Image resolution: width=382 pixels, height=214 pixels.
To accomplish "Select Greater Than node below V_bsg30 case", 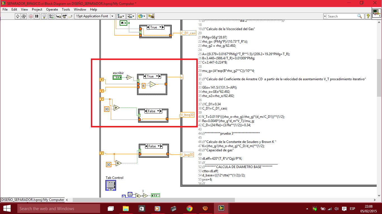I will 118,163.
